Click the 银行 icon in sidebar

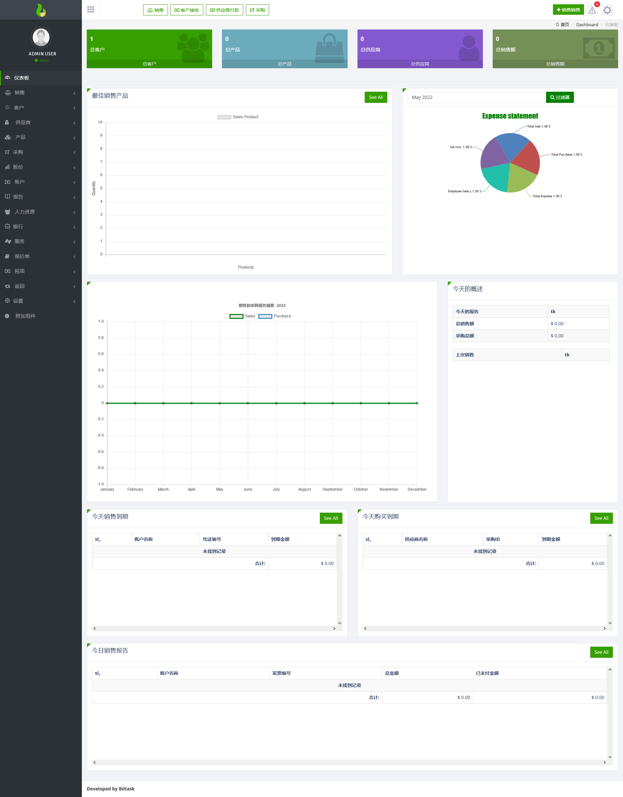tap(7, 227)
